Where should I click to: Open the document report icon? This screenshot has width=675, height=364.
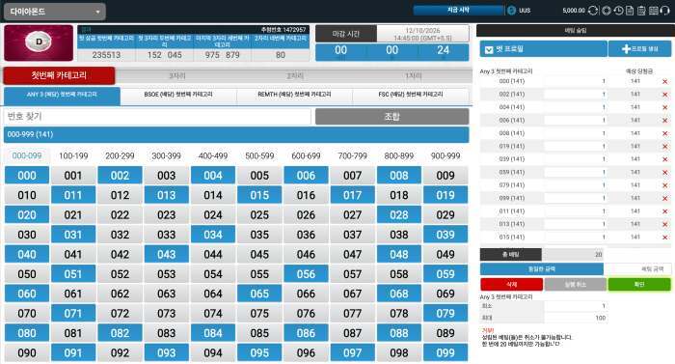630,11
